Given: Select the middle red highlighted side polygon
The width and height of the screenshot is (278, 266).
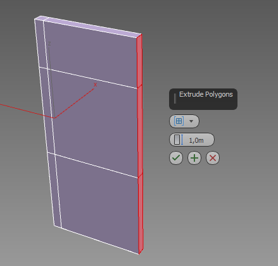Looking at the screenshot, I should coord(140,131).
